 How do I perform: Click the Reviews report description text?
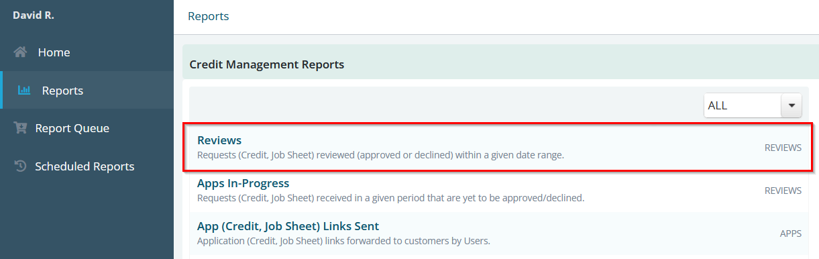click(380, 155)
